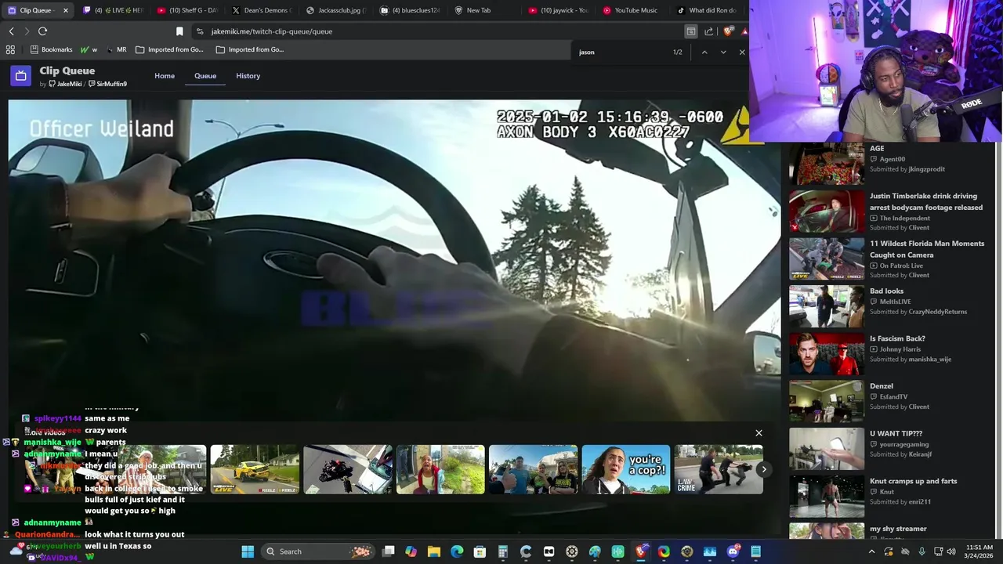This screenshot has height=564, width=1003.
Task: Open JakeMiki author link
Action: [x=66, y=84]
